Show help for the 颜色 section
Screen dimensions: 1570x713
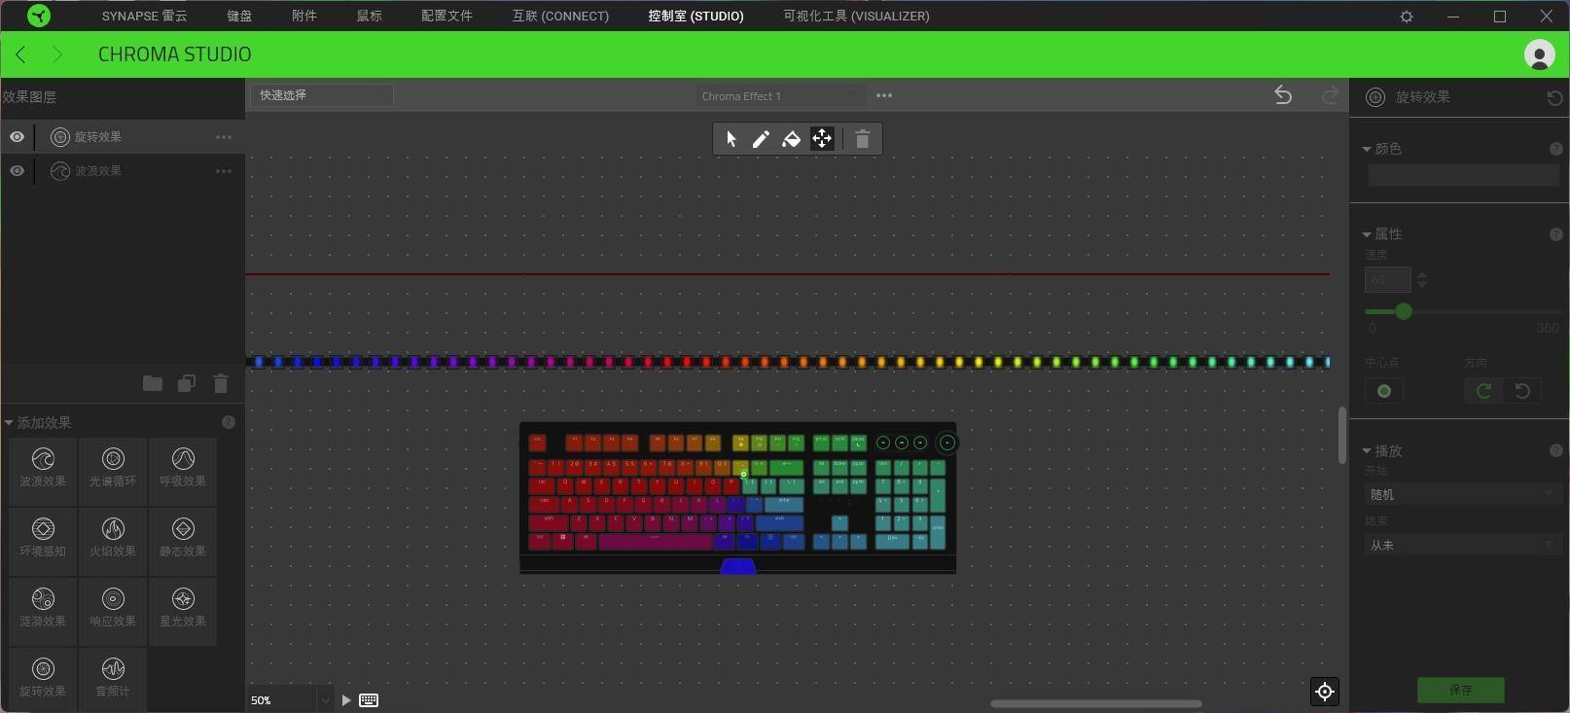(1555, 149)
